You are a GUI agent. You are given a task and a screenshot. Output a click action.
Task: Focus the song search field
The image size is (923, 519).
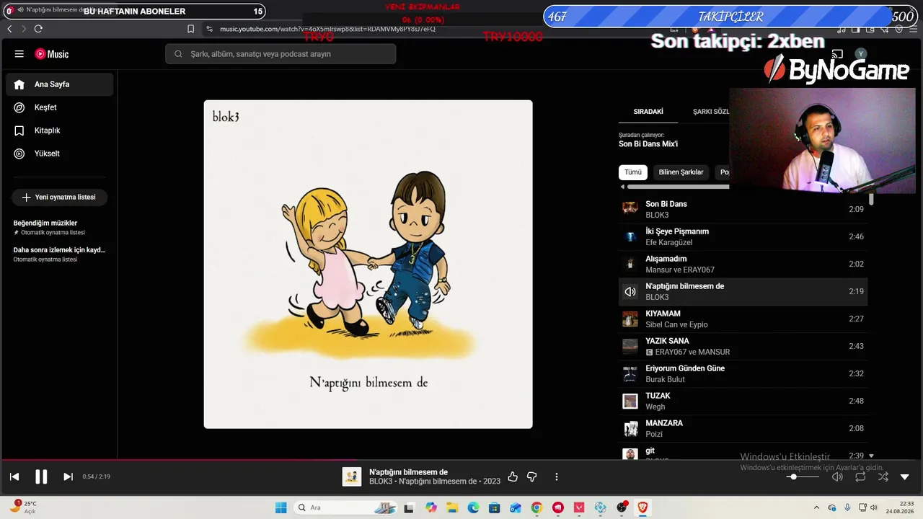click(281, 54)
